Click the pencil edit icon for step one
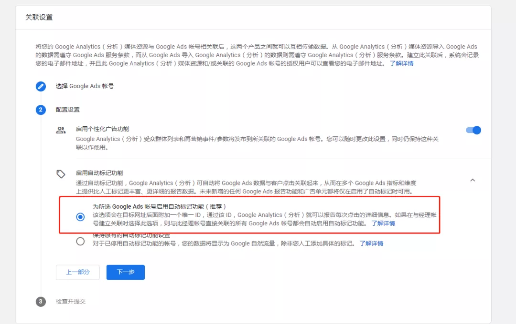The height and width of the screenshot is (324, 516). (x=41, y=86)
